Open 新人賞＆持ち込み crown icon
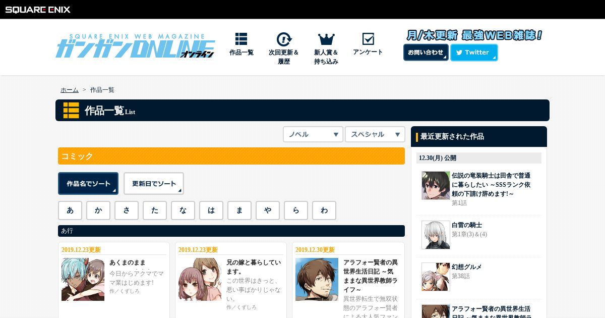Viewport: 605px width, 318px height. pos(326,39)
